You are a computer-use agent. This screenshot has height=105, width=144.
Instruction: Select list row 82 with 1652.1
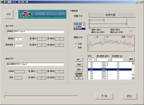pyautogui.click(x=110, y=72)
